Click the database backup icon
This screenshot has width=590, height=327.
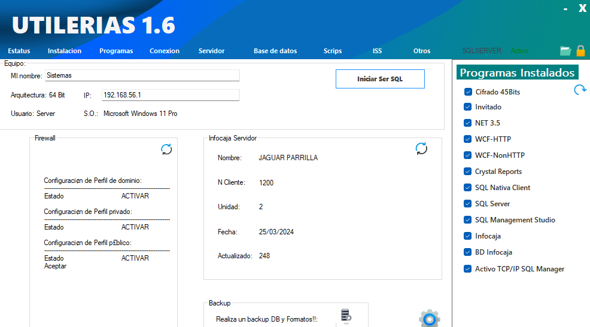point(345,317)
